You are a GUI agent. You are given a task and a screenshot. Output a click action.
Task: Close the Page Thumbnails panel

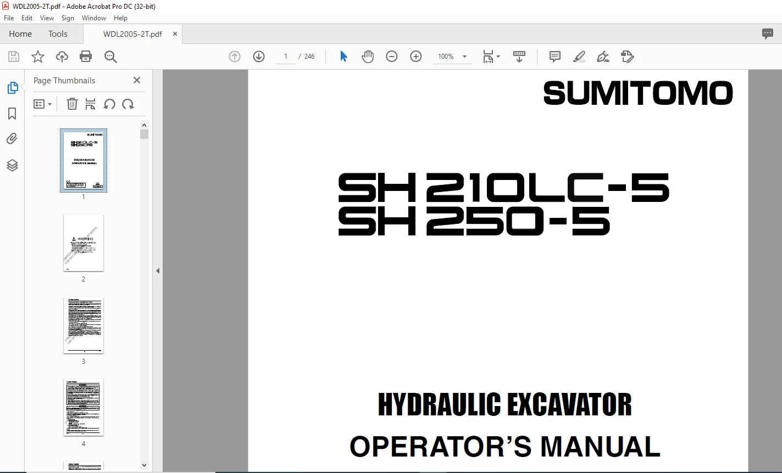point(137,80)
